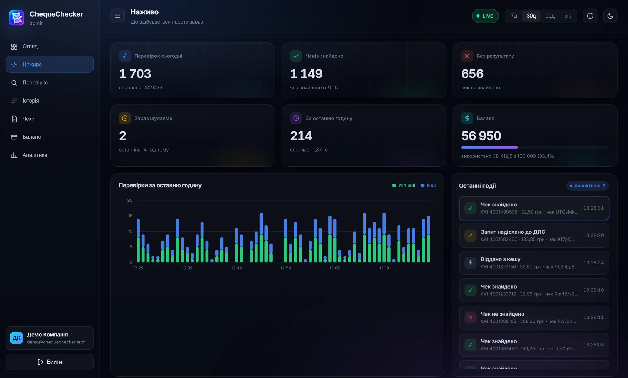Open the Чек знайдено event at 13:28:18
Viewport: 628px width, 378px height.
point(534,290)
